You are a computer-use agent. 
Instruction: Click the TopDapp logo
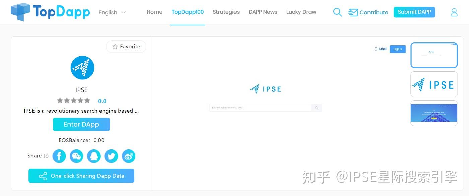point(50,12)
